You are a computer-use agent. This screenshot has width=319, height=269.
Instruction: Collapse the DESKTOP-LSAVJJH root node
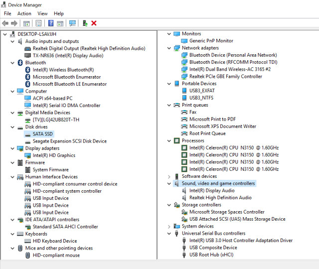pyautogui.click(x=5, y=34)
